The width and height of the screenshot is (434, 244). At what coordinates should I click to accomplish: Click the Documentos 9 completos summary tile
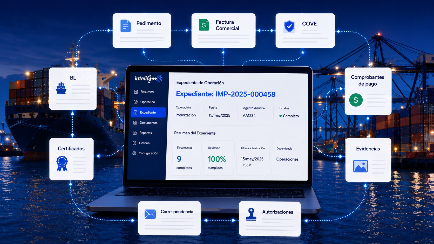[187, 158]
